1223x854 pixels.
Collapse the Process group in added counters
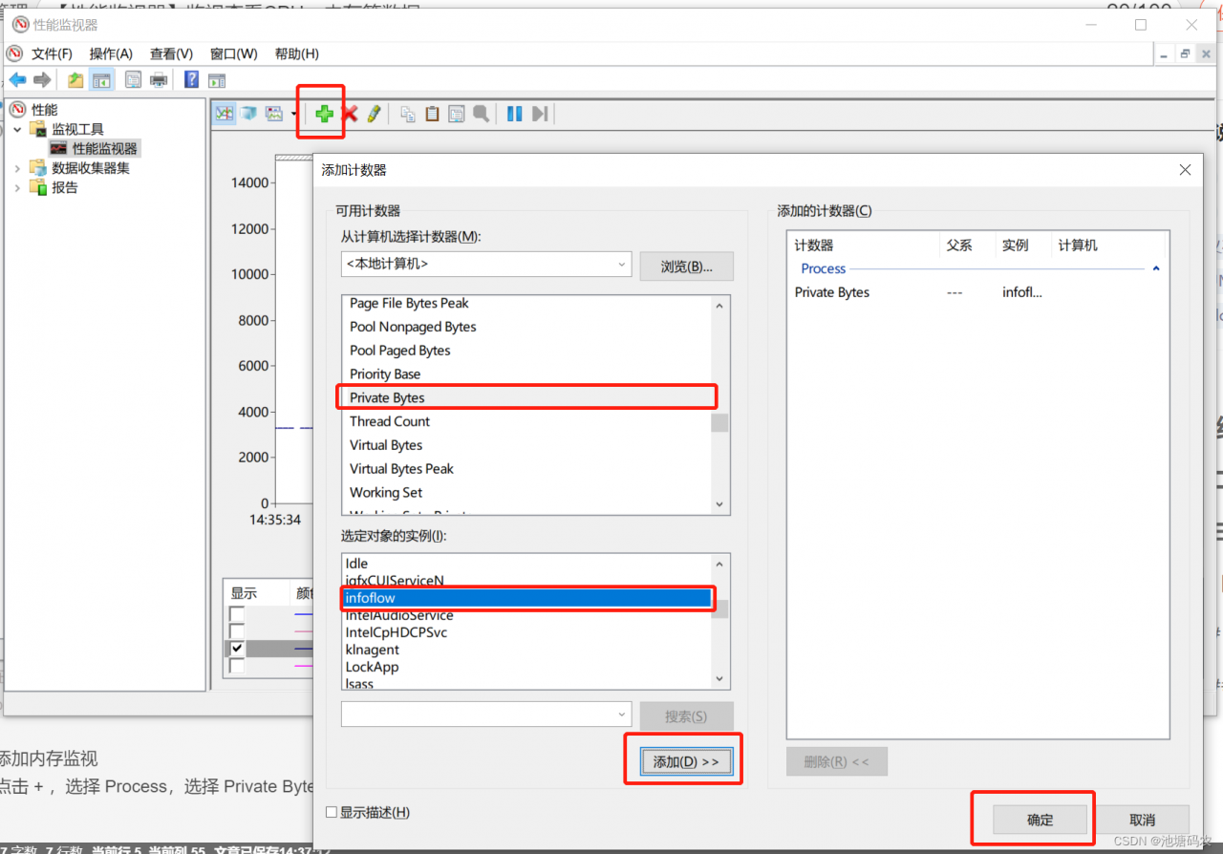tap(1156, 269)
